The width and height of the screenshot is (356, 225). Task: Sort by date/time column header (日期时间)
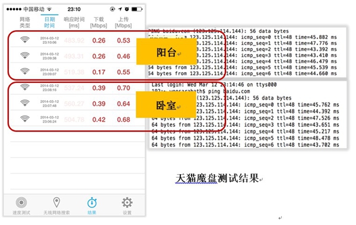tap(49, 22)
